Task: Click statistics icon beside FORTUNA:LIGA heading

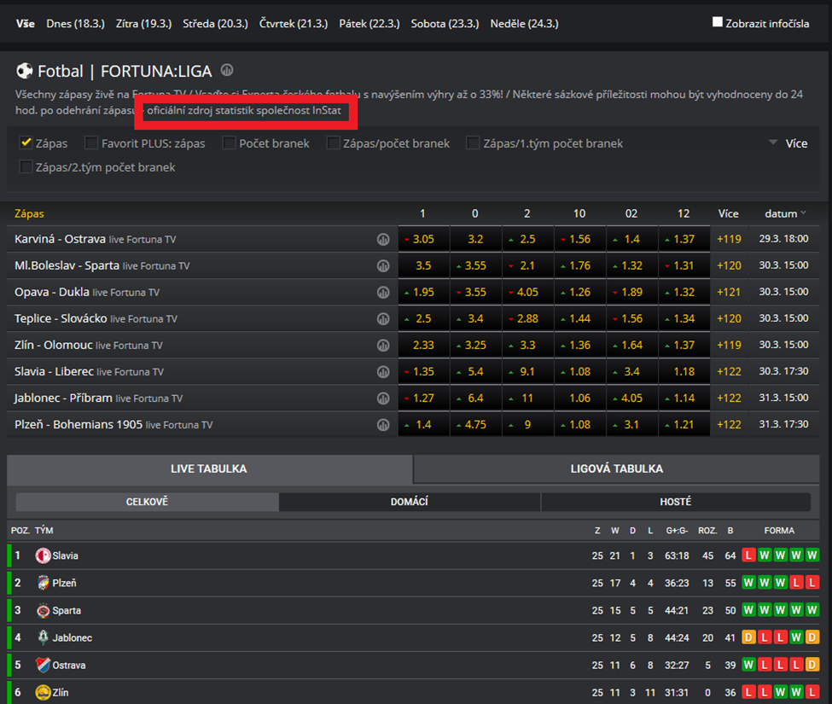Action: [227, 71]
